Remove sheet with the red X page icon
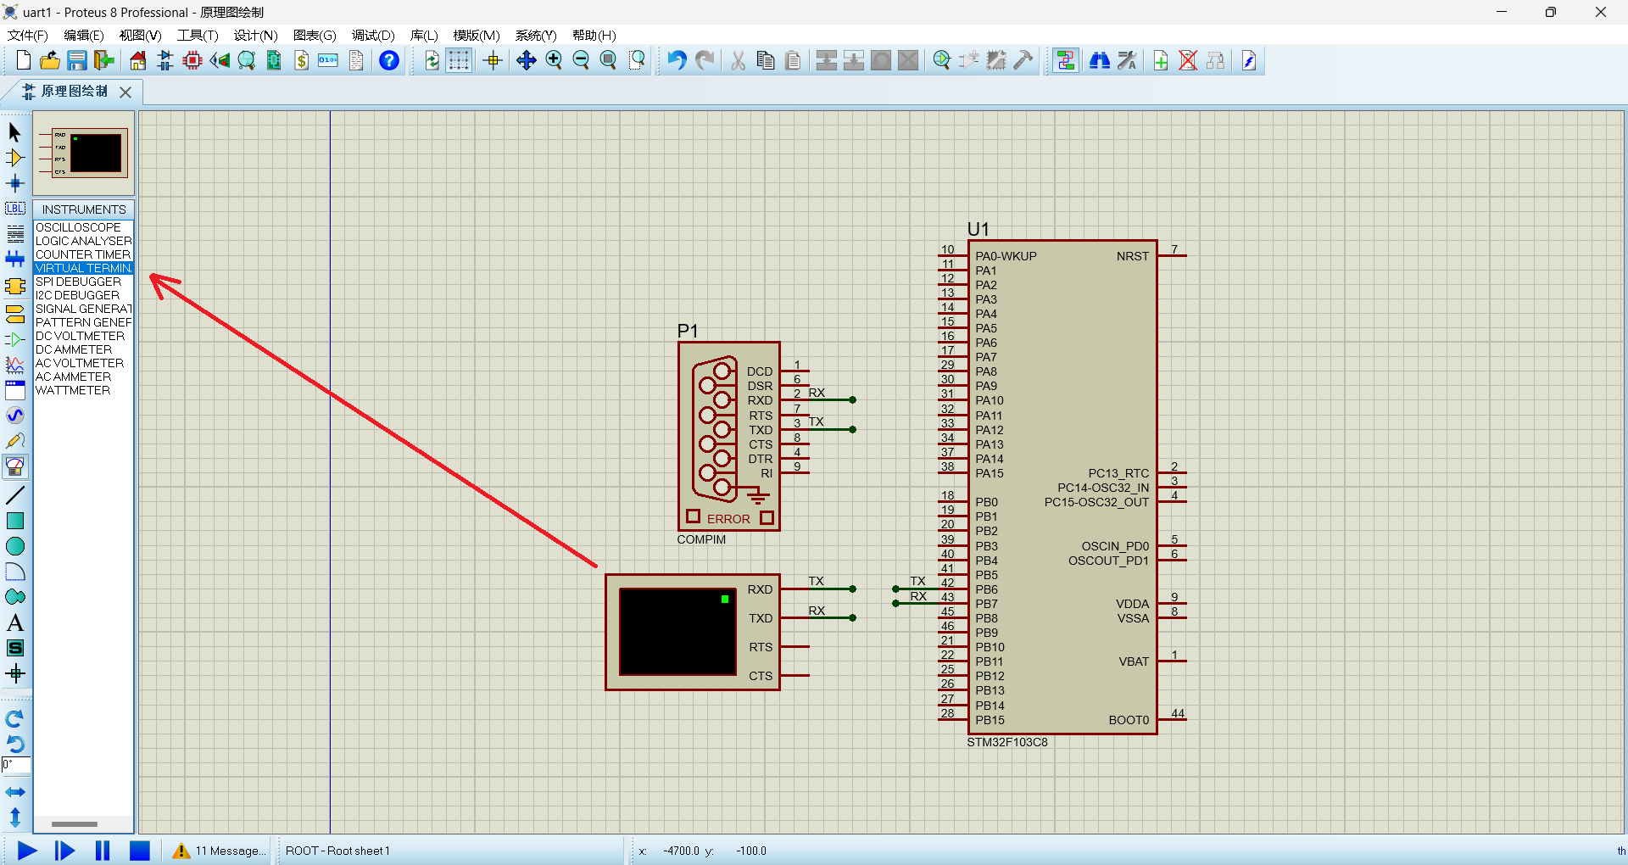Viewport: 1628px width, 865px height. [1188, 60]
